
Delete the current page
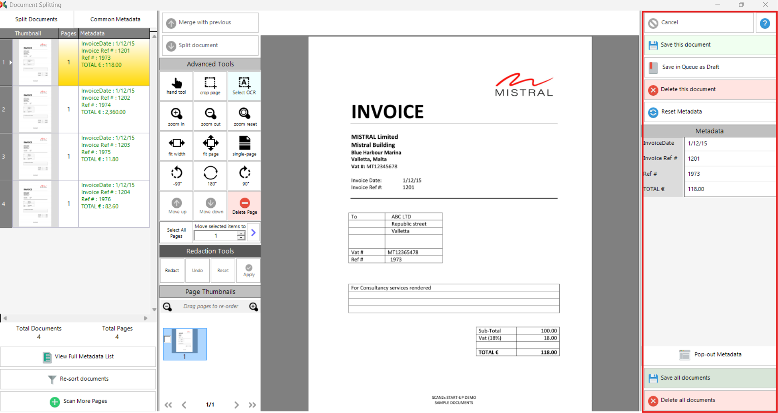[x=245, y=206]
